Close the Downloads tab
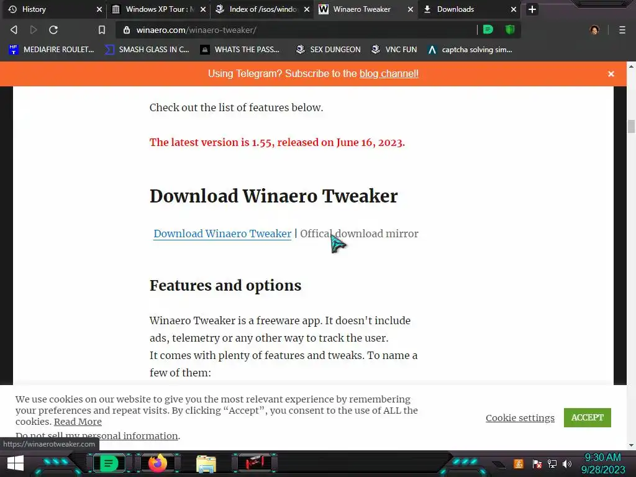 (x=514, y=9)
